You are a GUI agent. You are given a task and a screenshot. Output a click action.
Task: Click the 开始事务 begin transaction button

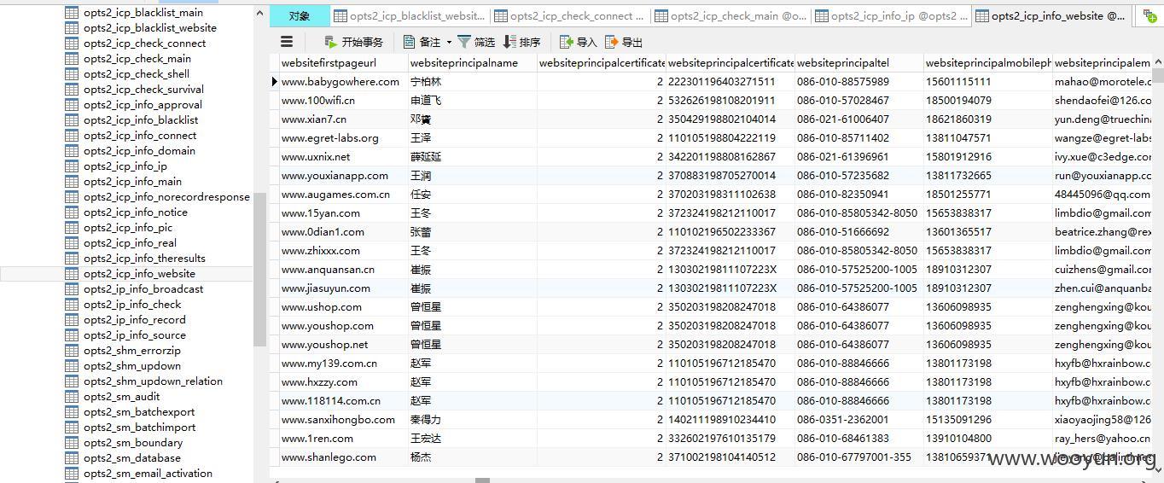(353, 42)
